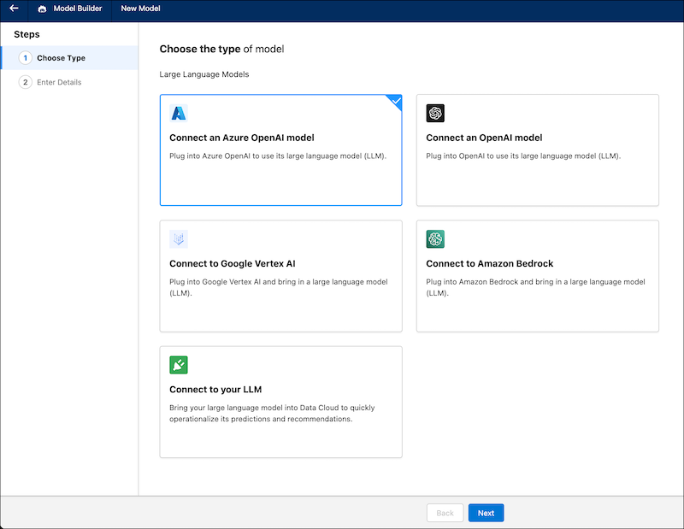684x529 pixels.
Task: Open Model Builder home icon
Action: (42, 9)
